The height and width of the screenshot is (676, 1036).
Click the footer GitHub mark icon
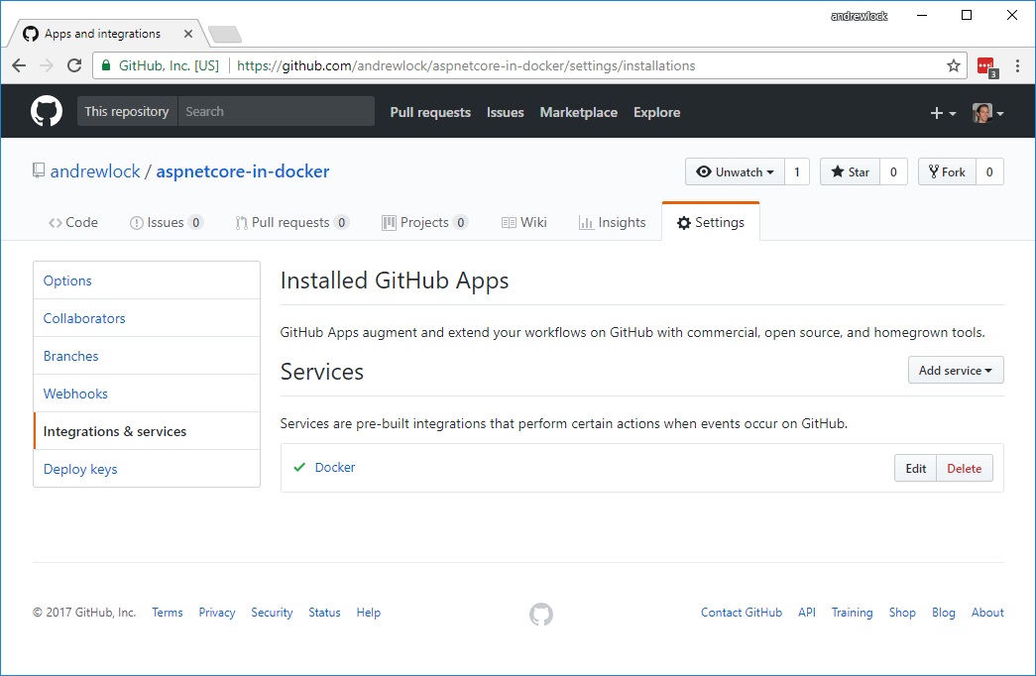pyautogui.click(x=541, y=614)
